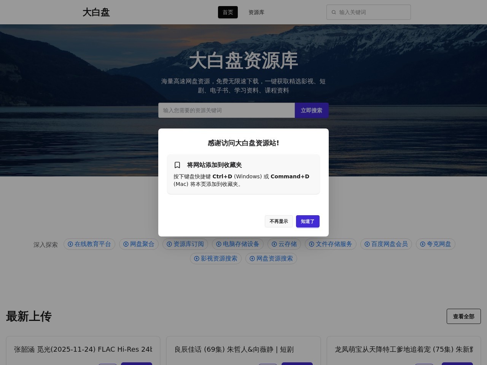487x365 pixels.
Task: Click the plus icon on 在线教育平台 tag
Action: click(x=70, y=244)
